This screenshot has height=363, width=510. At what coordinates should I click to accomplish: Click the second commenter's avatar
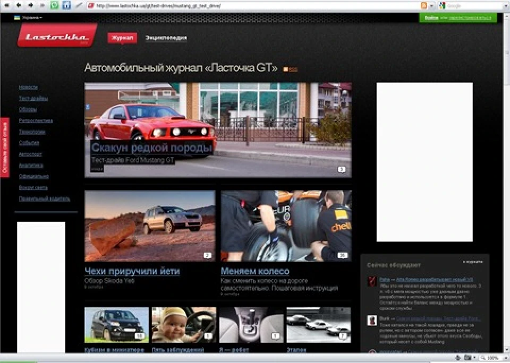[372, 321]
